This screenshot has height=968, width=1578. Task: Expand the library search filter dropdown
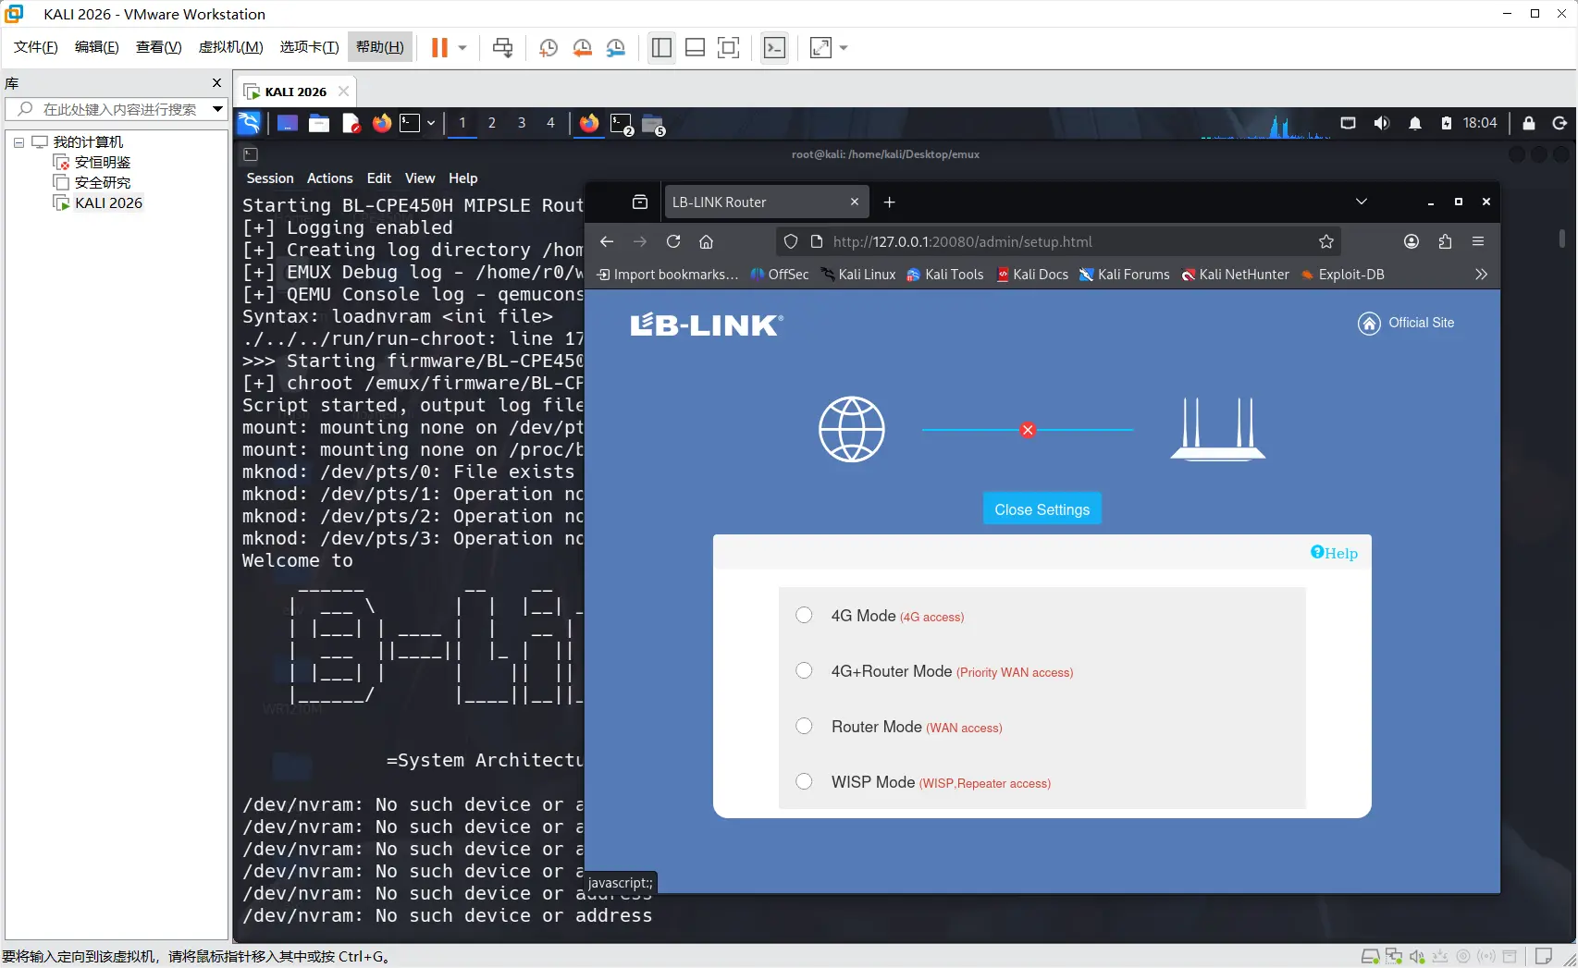click(x=217, y=109)
